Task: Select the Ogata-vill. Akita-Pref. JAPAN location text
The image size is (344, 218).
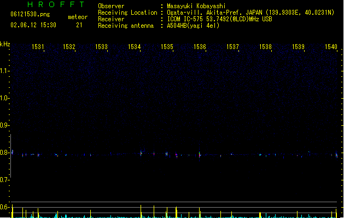Action: (250, 13)
